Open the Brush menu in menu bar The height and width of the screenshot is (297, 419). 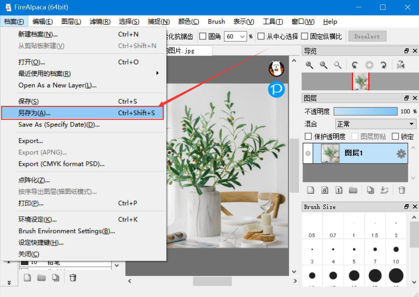coord(216,21)
